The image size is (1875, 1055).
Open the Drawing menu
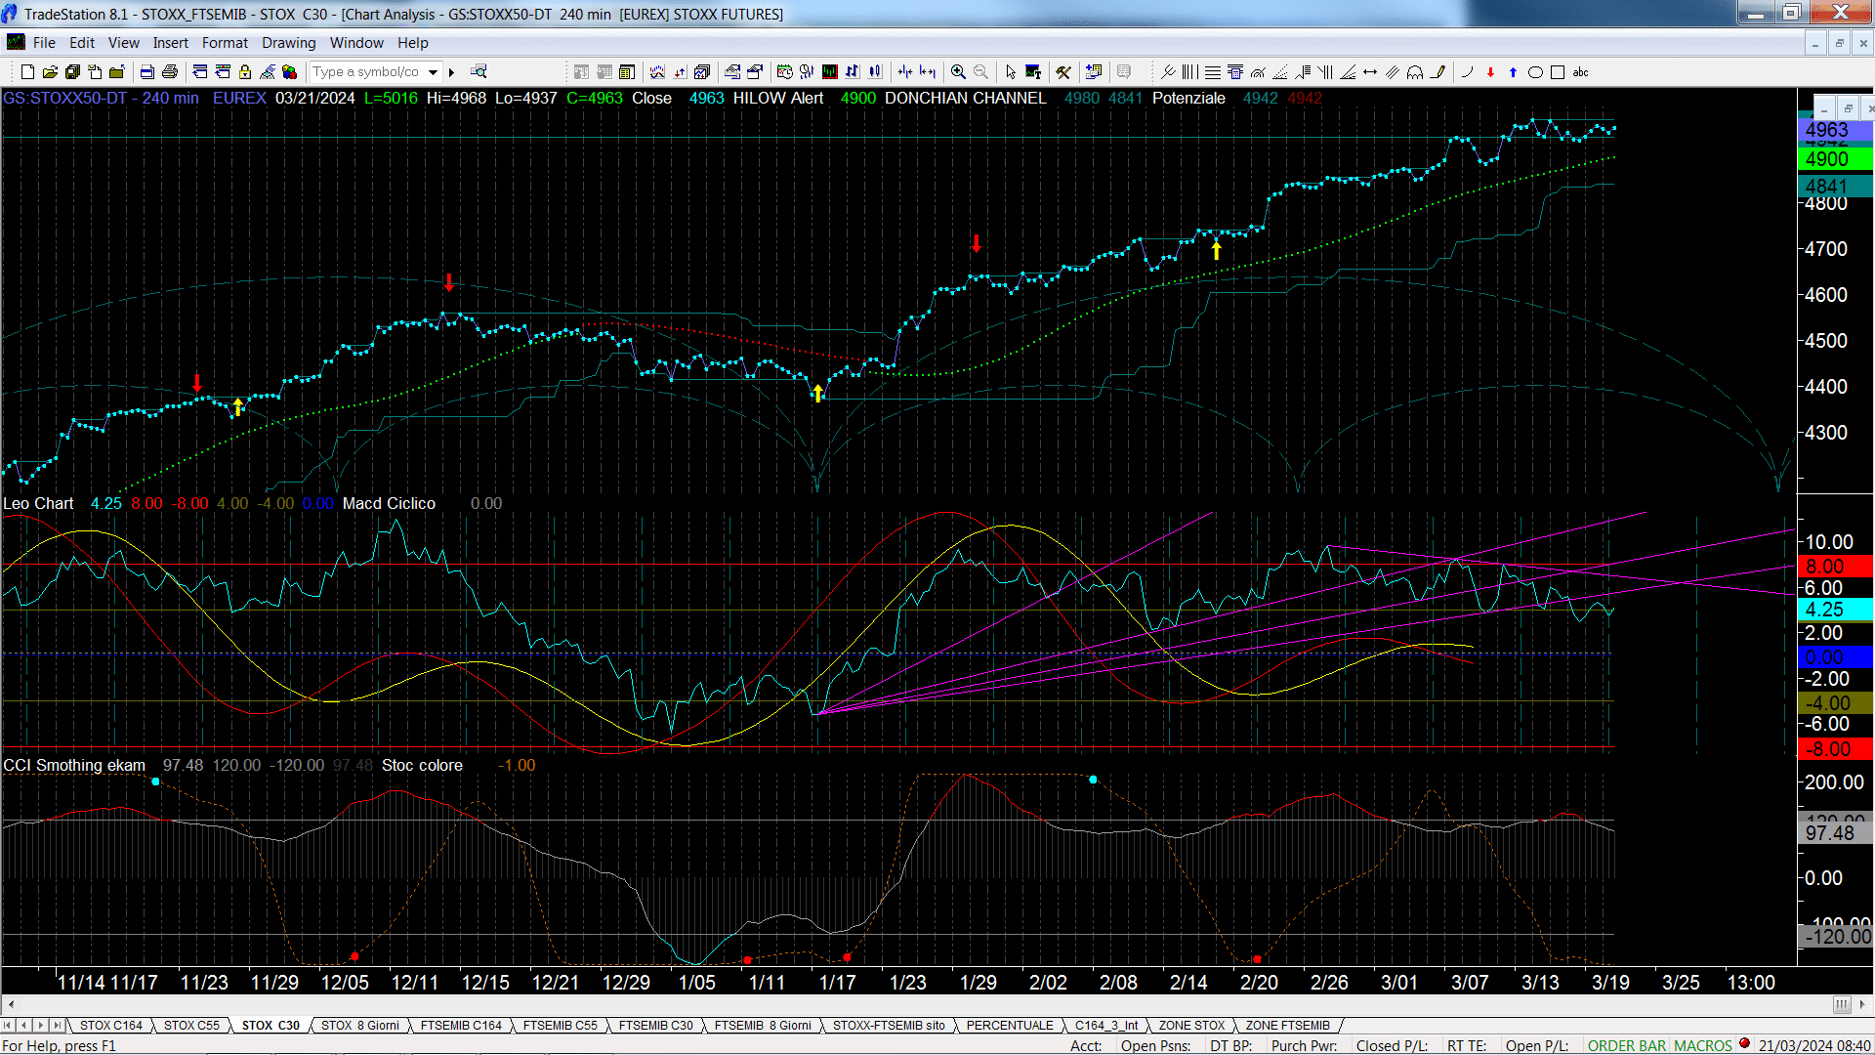pyautogui.click(x=289, y=43)
